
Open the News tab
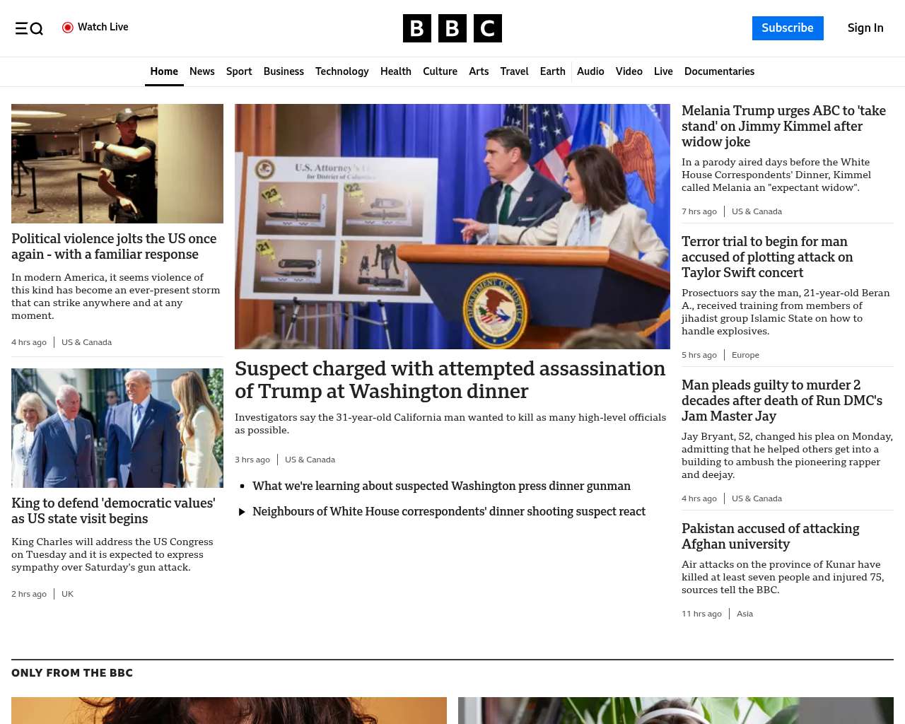[x=202, y=71]
